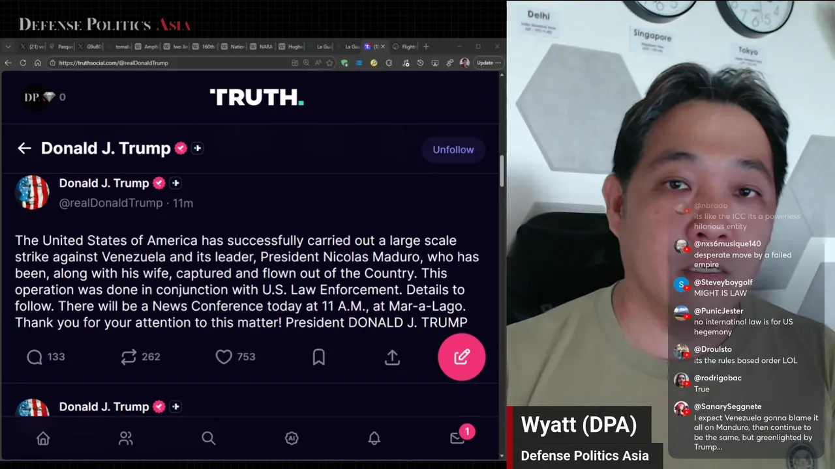
Task: Open media control music icon
Action: tap(406, 63)
